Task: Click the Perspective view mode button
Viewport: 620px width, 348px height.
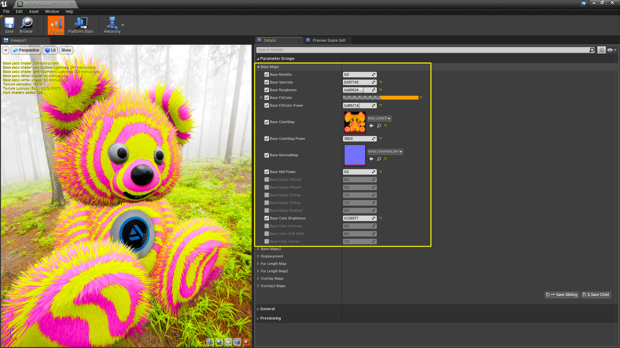Action: [26, 50]
